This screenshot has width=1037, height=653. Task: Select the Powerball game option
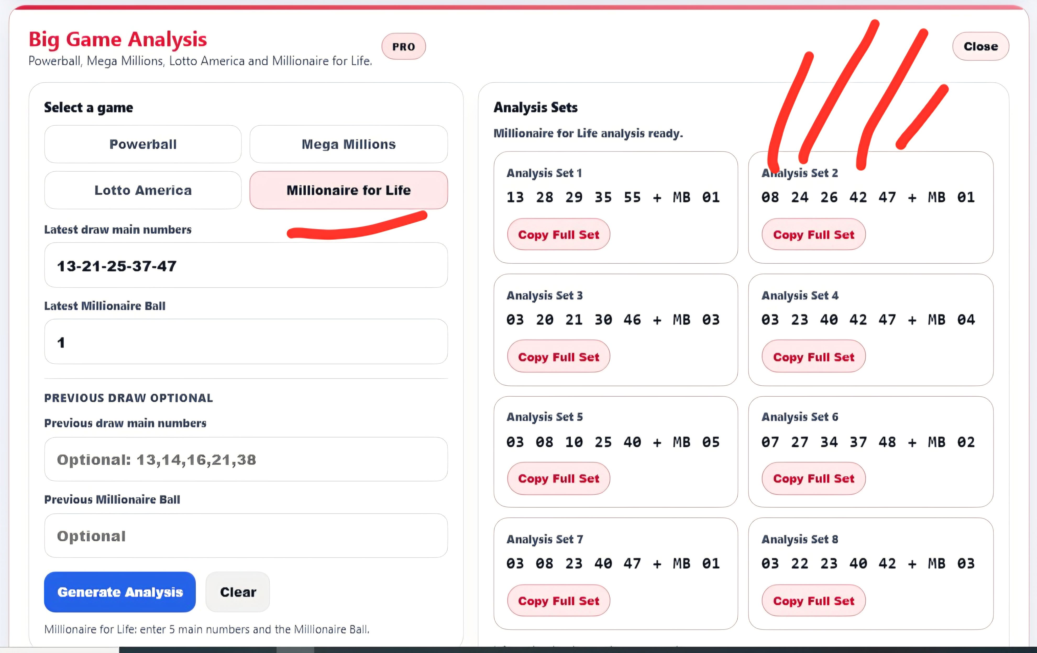click(x=143, y=144)
